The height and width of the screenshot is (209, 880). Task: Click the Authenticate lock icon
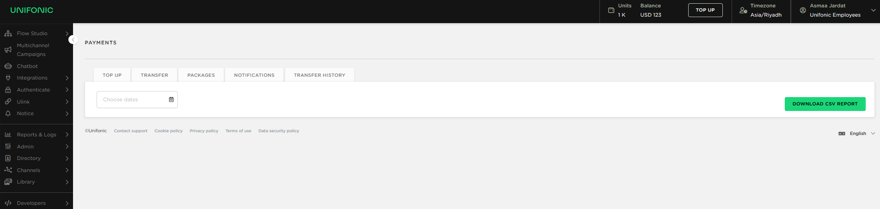point(8,90)
